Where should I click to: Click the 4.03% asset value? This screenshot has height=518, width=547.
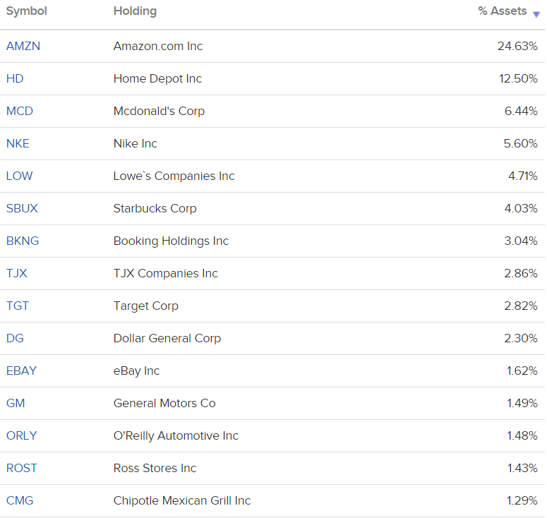click(x=521, y=208)
